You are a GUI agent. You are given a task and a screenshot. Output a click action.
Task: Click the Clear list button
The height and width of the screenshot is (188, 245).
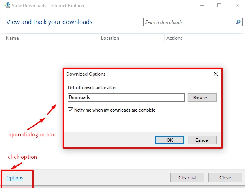(187, 177)
